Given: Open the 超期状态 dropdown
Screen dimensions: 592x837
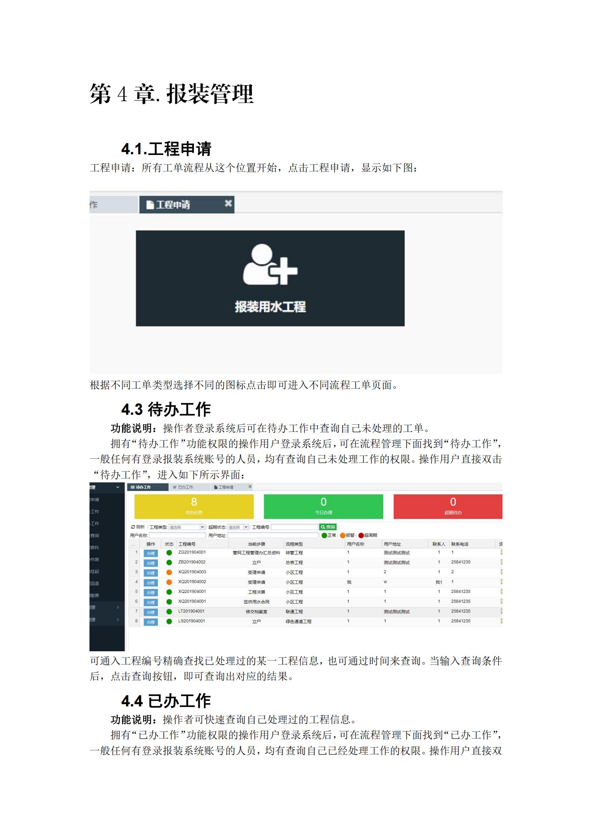Looking at the screenshot, I should click(x=246, y=527).
